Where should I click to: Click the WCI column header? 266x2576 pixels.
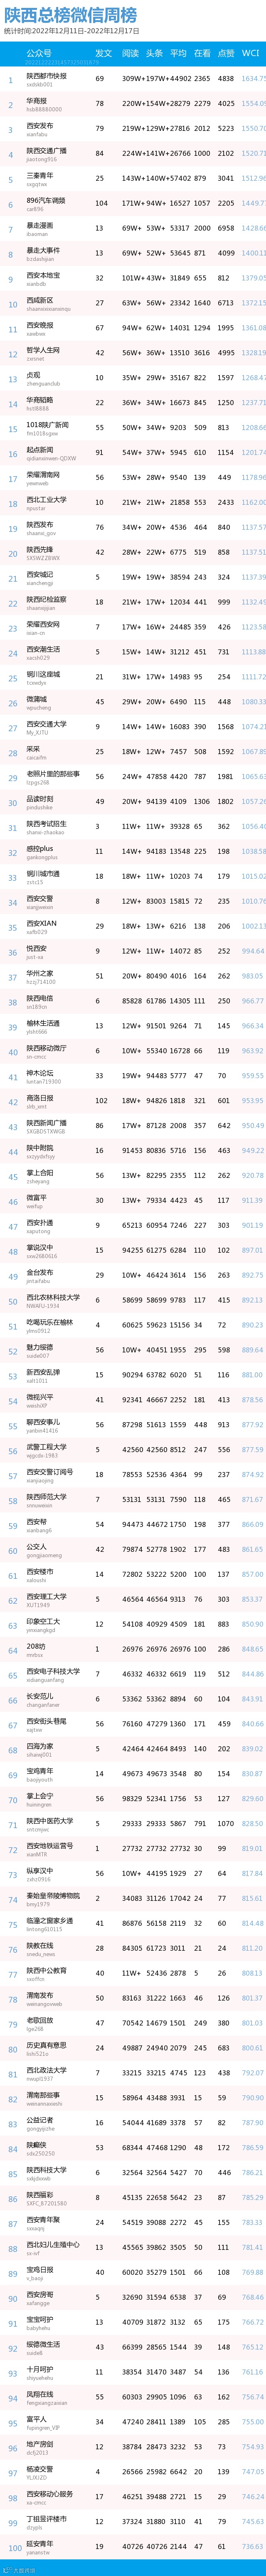[251, 53]
